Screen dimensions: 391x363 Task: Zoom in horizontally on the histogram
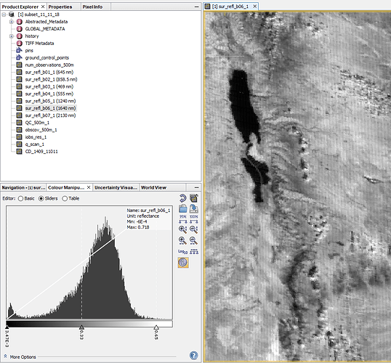pos(183,241)
